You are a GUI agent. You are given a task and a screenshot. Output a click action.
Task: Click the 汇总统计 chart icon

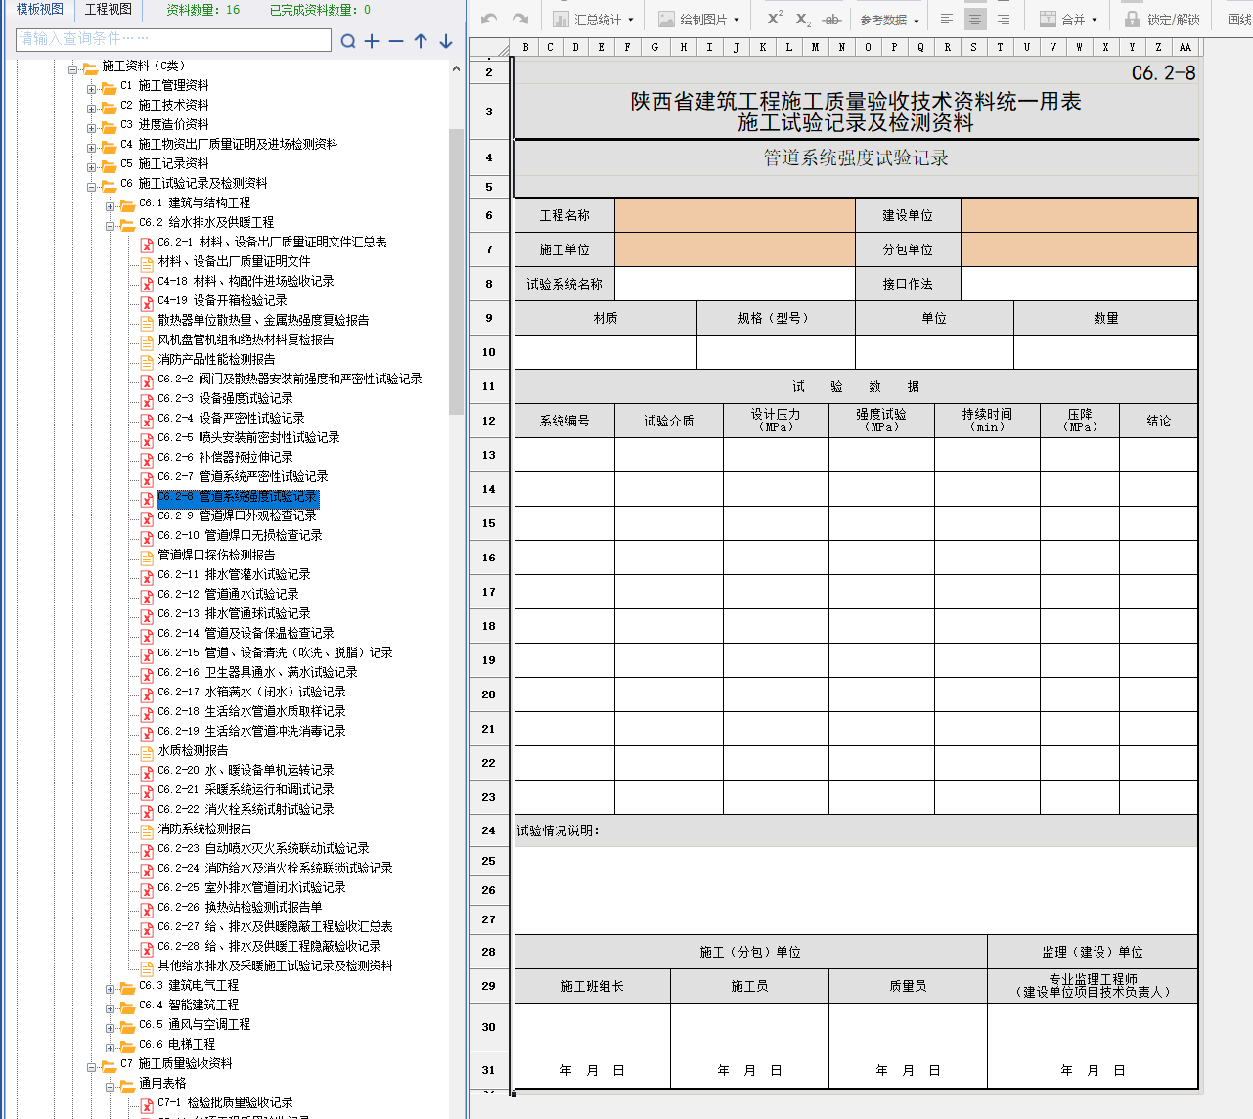(x=561, y=19)
